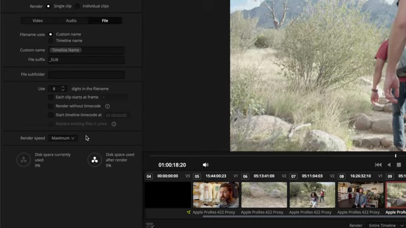Click the Custom name field with Timeline Name tag
The image size is (406, 228).
[86, 50]
